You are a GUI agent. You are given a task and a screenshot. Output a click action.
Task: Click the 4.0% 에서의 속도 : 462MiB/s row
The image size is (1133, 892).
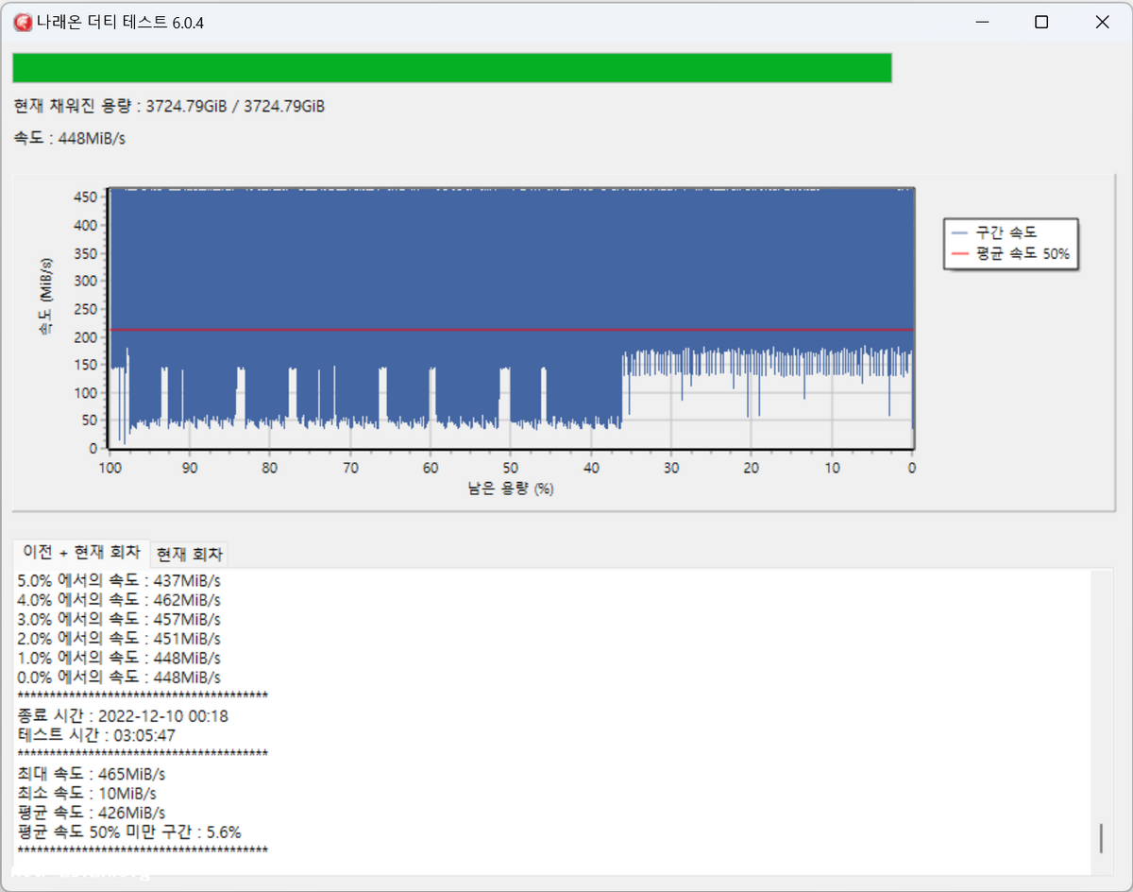coord(119,600)
